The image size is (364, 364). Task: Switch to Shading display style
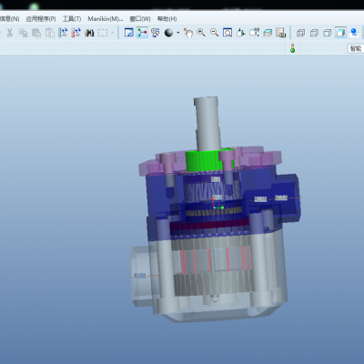point(340,33)
